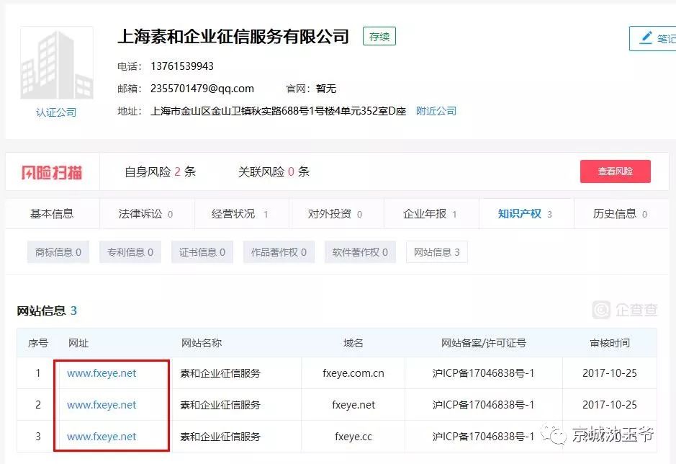The height and width of the screenshot is (464, 676).
Task: Click phone number 13761539943
Action: click(x=182, y=66)
